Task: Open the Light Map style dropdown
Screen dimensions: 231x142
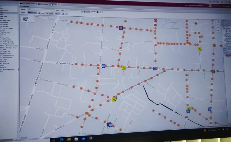Action: pyautogui.click(x=28, y=19)
